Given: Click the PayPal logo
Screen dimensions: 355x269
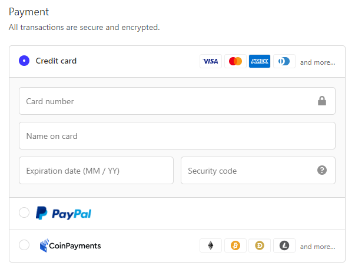Looking at the screenshot, I should (64, 214).
